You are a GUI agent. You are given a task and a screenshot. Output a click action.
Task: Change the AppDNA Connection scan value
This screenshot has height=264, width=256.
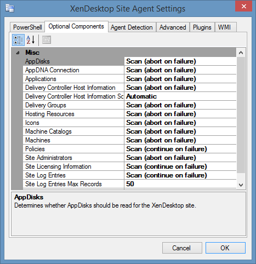point(180,70)
